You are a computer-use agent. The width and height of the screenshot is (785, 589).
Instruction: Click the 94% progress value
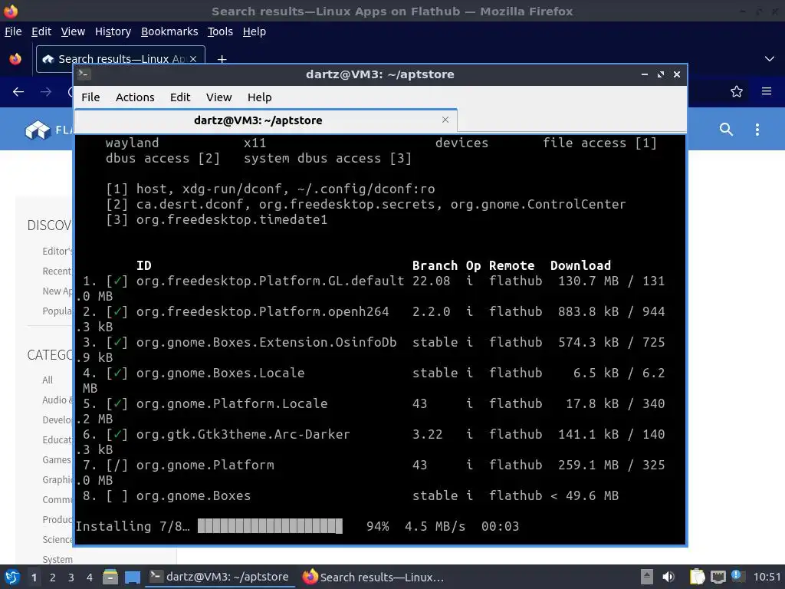[x=377, y=526]
